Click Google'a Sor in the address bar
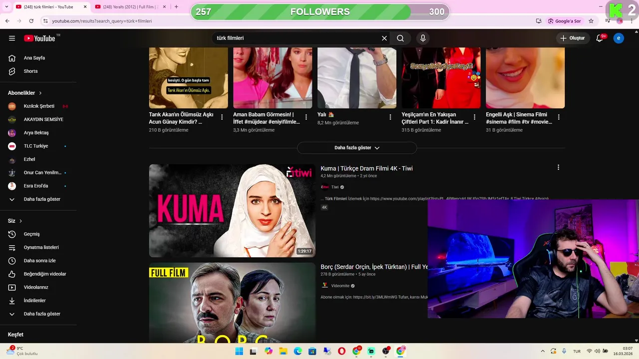Screen dimensions: 639x359 [565, 21]
